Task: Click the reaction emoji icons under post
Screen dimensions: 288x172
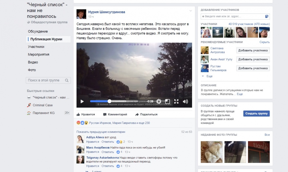Action: 82,123
